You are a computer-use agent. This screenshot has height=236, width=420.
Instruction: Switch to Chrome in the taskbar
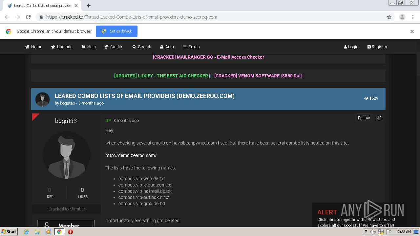[x=59, y=232]
